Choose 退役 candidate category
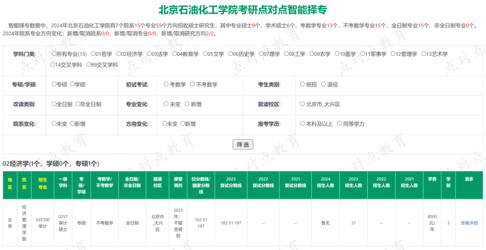Viewport: 486px width, 250px height. click(323, 84)
